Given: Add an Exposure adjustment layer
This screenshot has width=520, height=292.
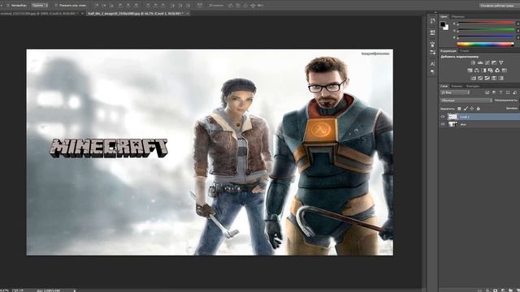Looking at the screenshot, I should coord(494,62).
